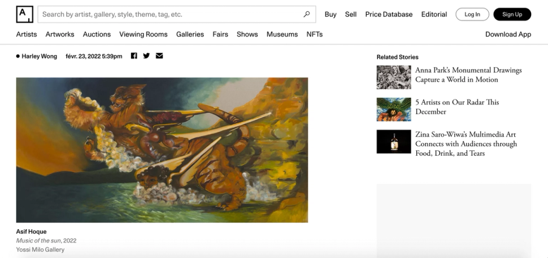Open the Museums page

(282, 34)
